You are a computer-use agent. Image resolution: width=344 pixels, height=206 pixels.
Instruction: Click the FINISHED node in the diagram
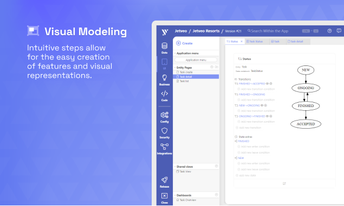(306, 106)
